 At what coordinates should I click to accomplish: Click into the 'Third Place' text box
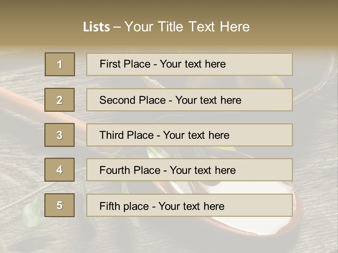pyautogui.click(x=189, y=135)
